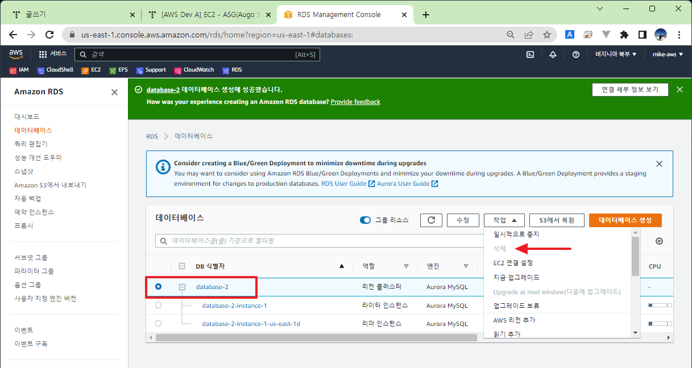Open the notifications bell
Viewport: 692px width, 368px height.
click(x=553, y=55)
